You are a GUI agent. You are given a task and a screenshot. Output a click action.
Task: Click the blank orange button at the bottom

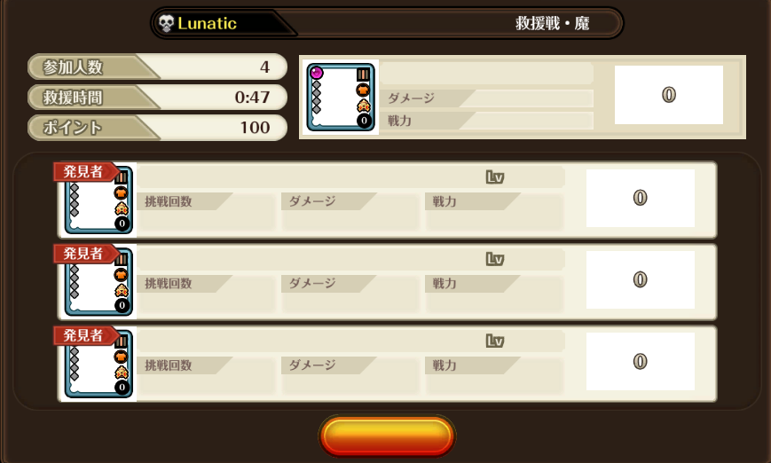(x=387, y=436)
